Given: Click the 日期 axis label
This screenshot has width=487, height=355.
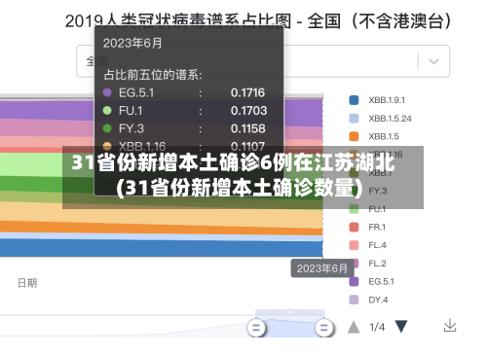Looking at the screenshot, I should pos(27,283).
